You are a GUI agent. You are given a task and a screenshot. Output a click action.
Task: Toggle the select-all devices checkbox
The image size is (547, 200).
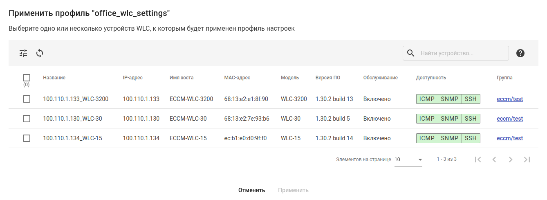pyautogui.click(x=27, y=78)
